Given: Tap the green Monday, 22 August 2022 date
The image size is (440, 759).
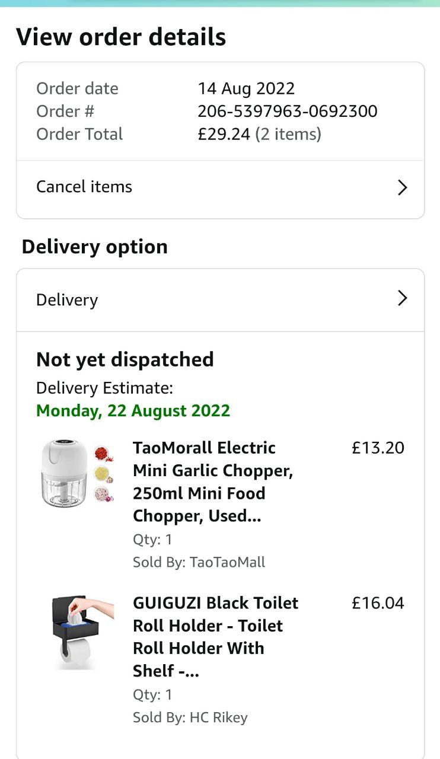Looking at the screenshot, I should click(133, 410).
